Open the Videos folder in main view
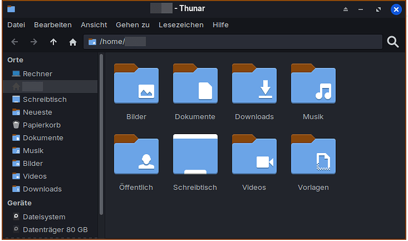Screen dimensions: 408x241 coord(254,163)
